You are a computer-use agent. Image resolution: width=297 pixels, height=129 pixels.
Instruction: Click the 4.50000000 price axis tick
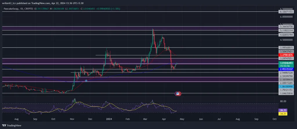click(286, 40)
